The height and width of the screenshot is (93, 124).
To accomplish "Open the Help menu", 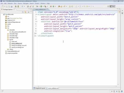I will (48, 3).
